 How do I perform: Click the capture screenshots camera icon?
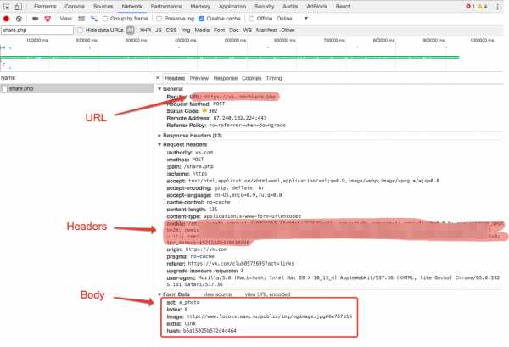click(x=36, y=19)
